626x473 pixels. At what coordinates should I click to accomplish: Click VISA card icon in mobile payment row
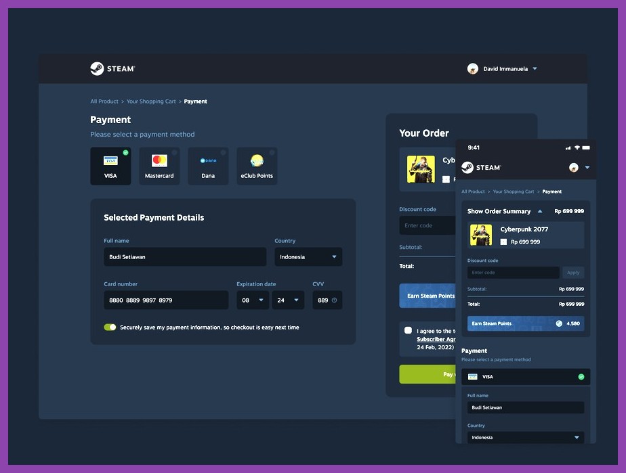[x=473, y=376]
